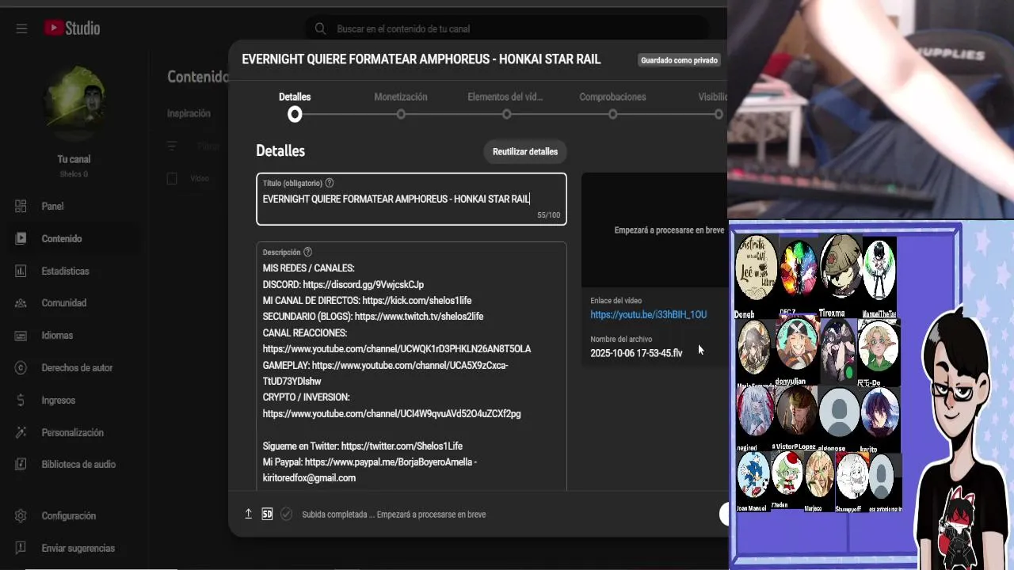Image resolution: width=1014 pixels, height=570 pixels.
Task: Click in the Título input field
Action: [x=411, y=199]
